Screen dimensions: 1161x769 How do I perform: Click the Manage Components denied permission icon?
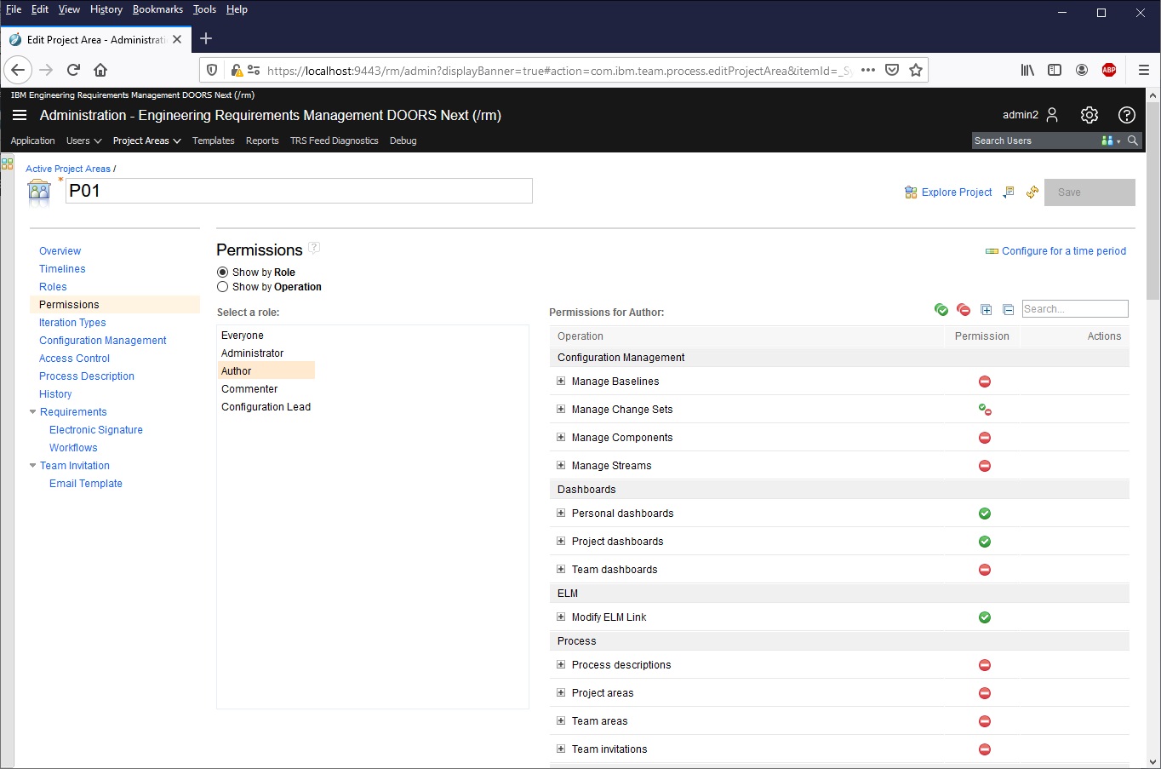(x=985, y=438)
